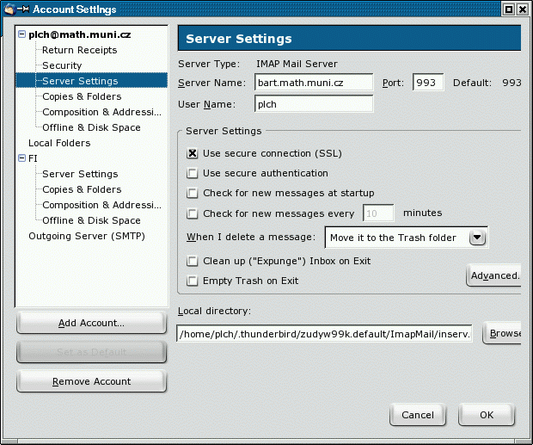Toggle Use secure connection (SSL)

192,153
